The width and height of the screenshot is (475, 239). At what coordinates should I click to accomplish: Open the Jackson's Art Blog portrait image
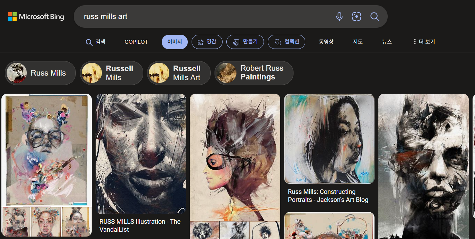[329, 138]
